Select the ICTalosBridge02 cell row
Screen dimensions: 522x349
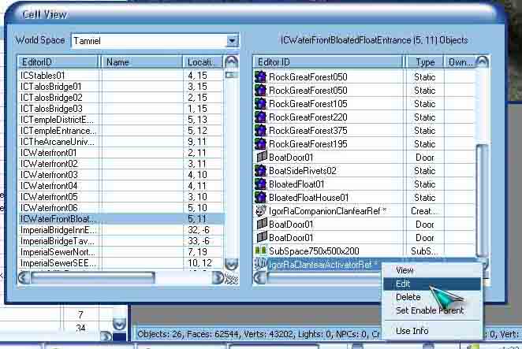coord(121,98)
